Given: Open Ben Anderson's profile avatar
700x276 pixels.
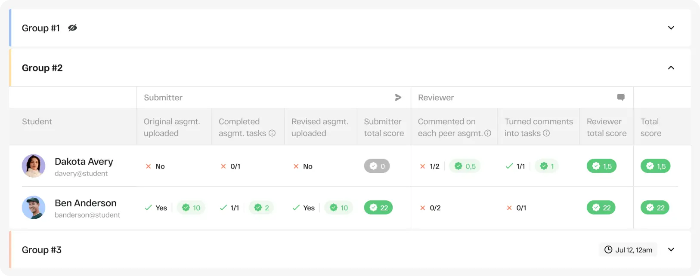Looking at the screenshot, I should click(34, 208).
